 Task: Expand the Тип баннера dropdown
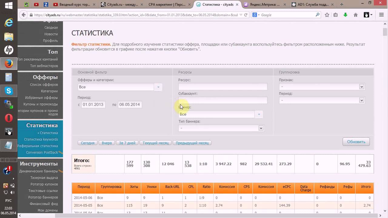pos(221,128)
